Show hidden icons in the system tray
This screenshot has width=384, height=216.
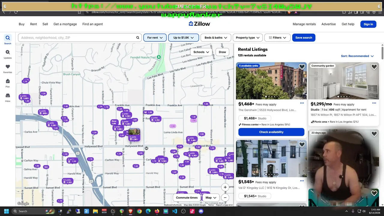pos(346,211)
